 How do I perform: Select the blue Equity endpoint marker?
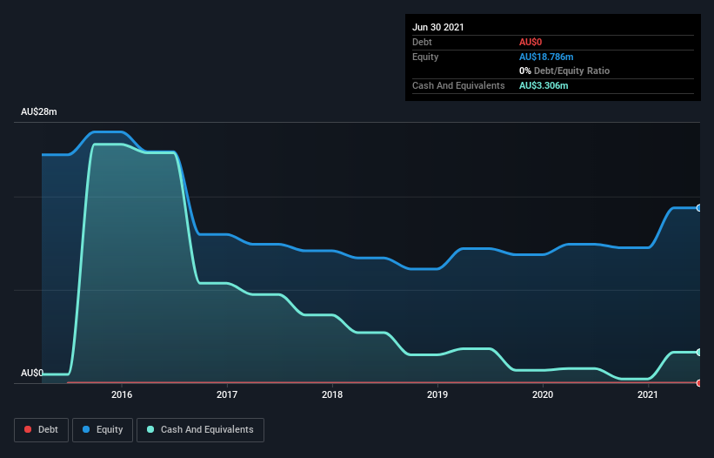point(699,208)
